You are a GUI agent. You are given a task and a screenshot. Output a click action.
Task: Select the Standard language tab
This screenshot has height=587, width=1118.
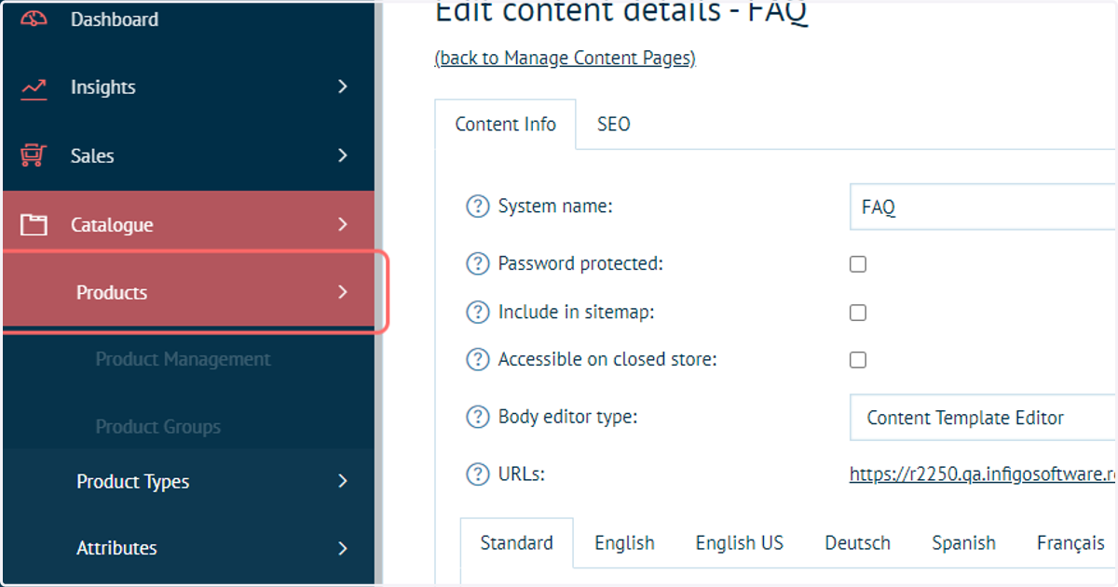click(517, 543)
